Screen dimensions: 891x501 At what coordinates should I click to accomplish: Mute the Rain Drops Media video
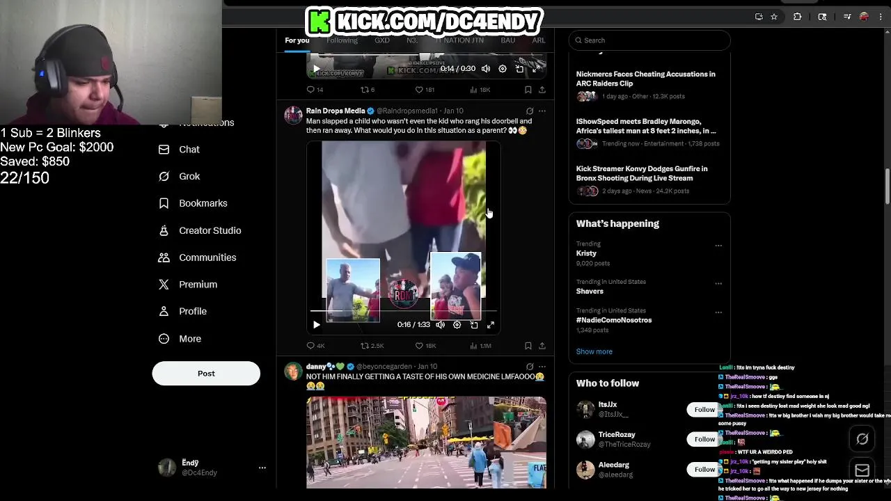[x=440, y=325]
